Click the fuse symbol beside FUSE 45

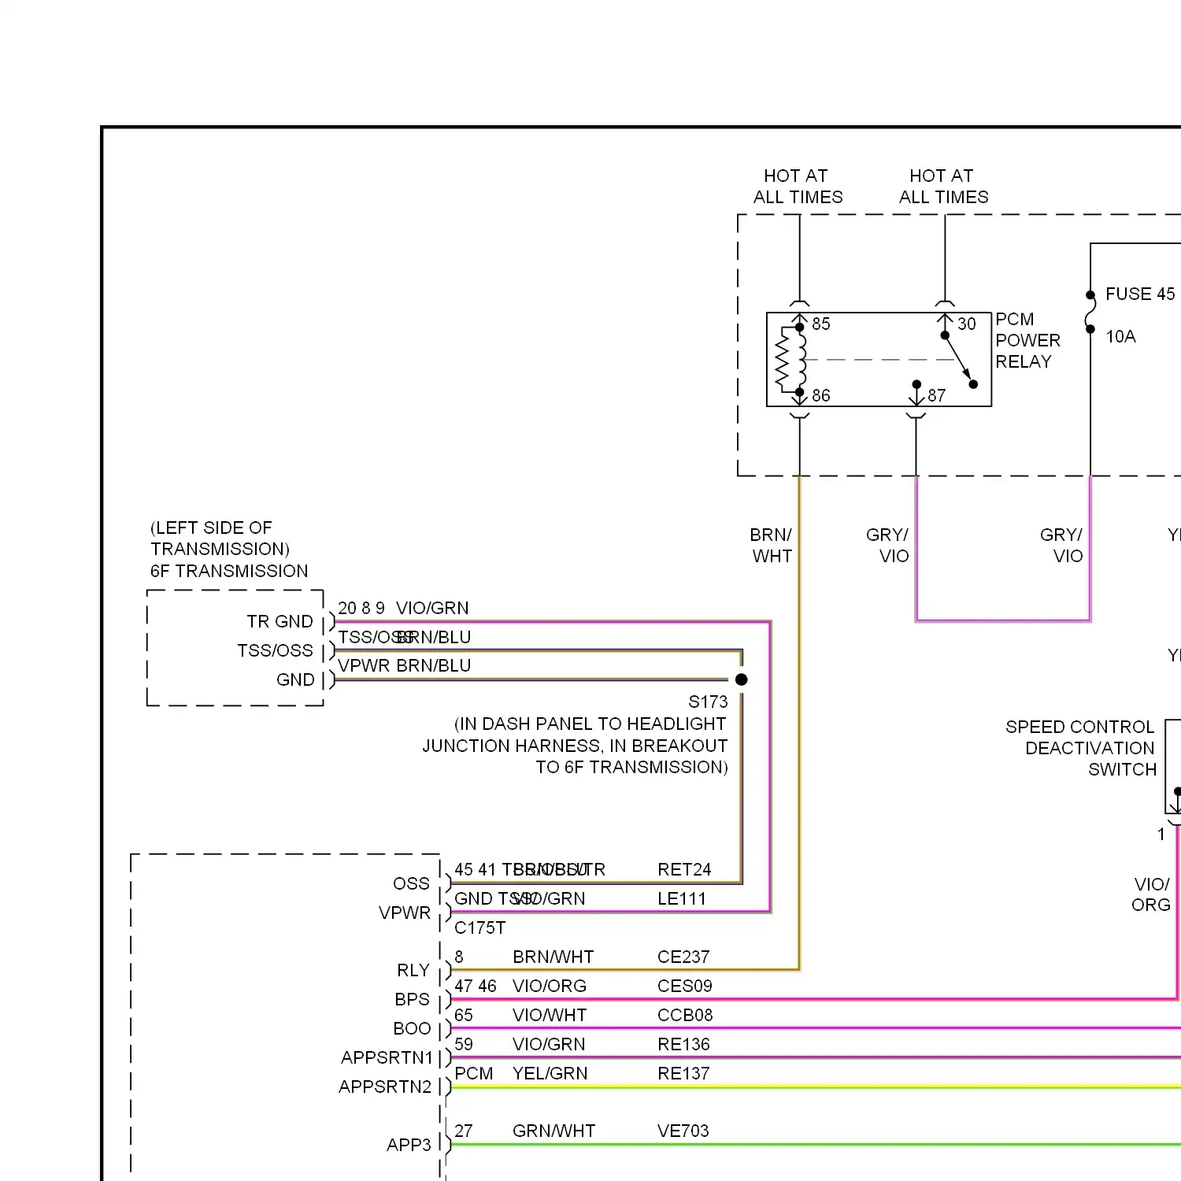(x=1090, y=313)
